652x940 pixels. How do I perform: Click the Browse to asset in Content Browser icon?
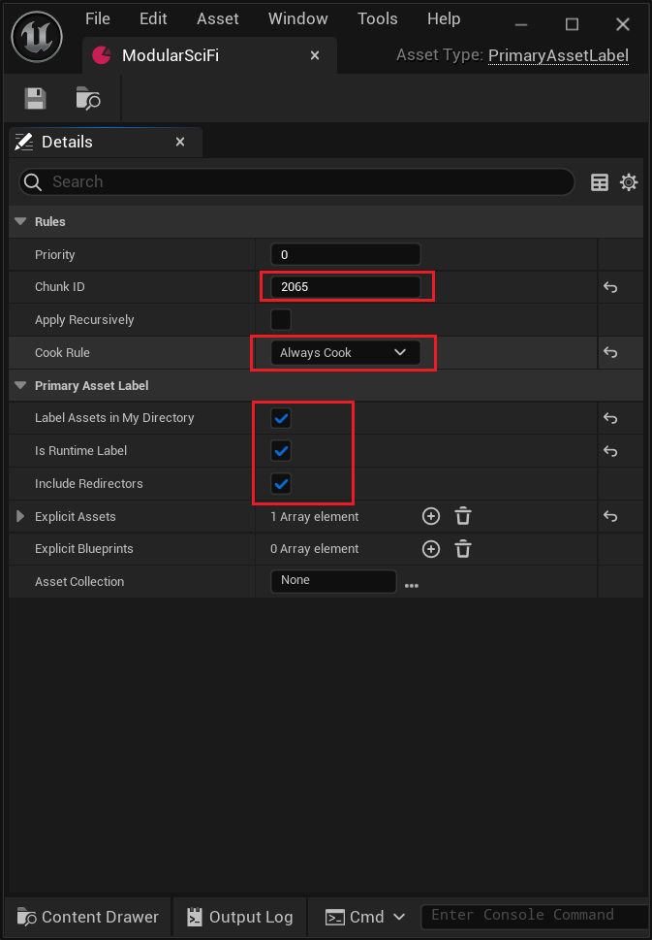coord(88,98)
